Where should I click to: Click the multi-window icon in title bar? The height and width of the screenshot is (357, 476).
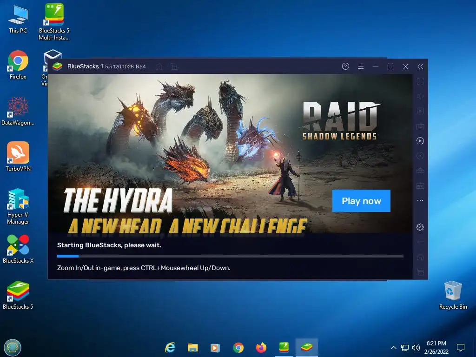pyautogui.click(x=174, y=66)
